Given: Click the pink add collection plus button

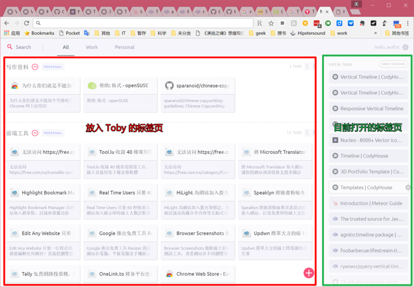Looking at the screenshot, I should (x=309, y=273).
